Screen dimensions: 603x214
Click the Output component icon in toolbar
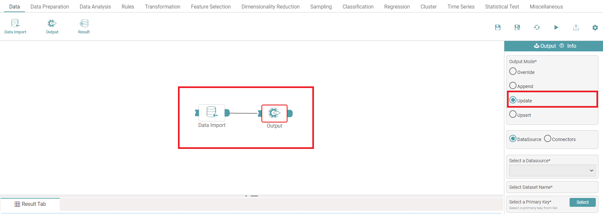coord(52,23)
